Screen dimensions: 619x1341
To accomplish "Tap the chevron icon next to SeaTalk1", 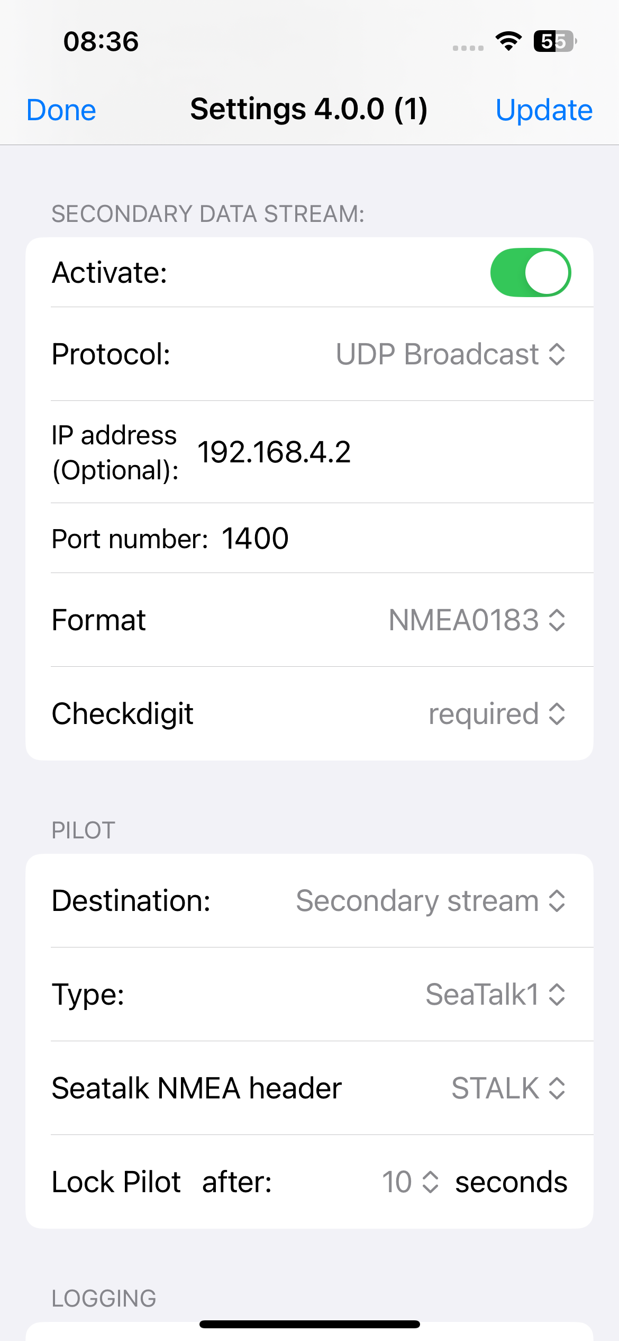I will pyautogui.click(x=557, y=994).
